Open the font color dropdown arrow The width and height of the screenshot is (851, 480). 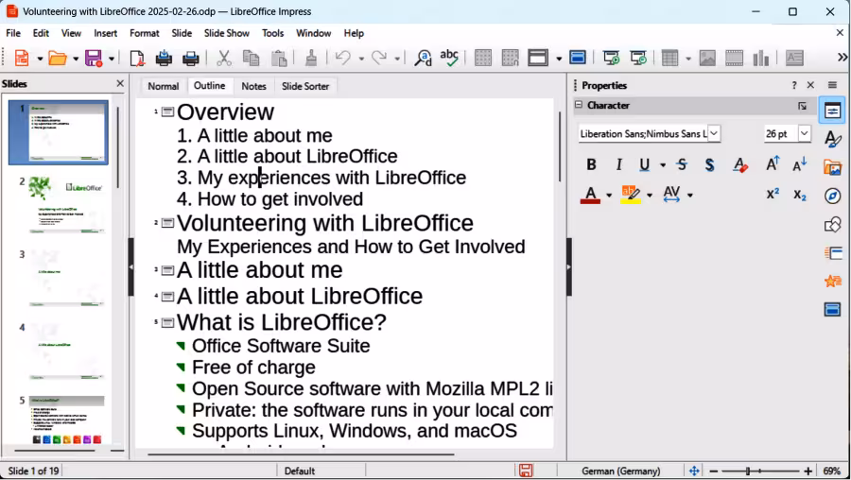coord(609,195)
